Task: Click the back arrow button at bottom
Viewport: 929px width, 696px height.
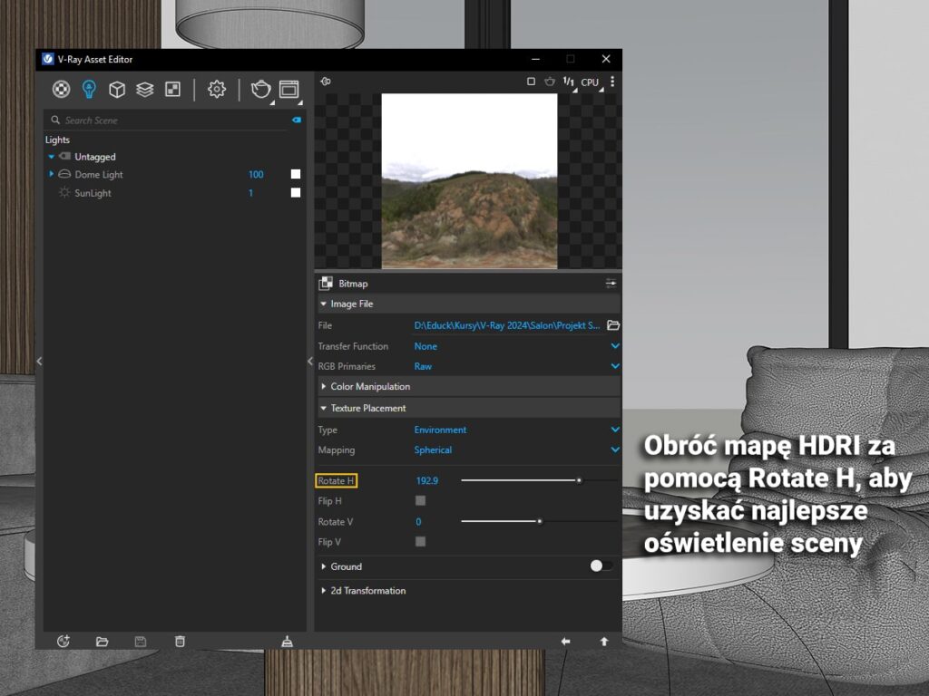Action: (565, 642)
